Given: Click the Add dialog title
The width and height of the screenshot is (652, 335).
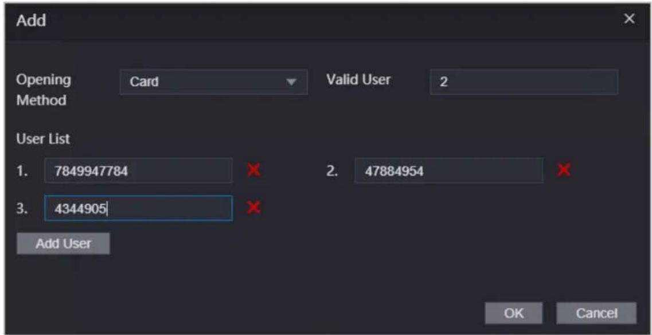Looking at the screenshot, I should [x=31, y=21].
